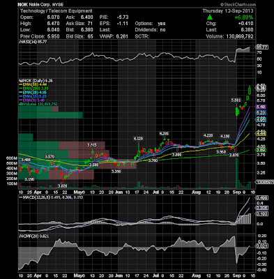Click the 4.120 June spike annotation

coord(138,139)
